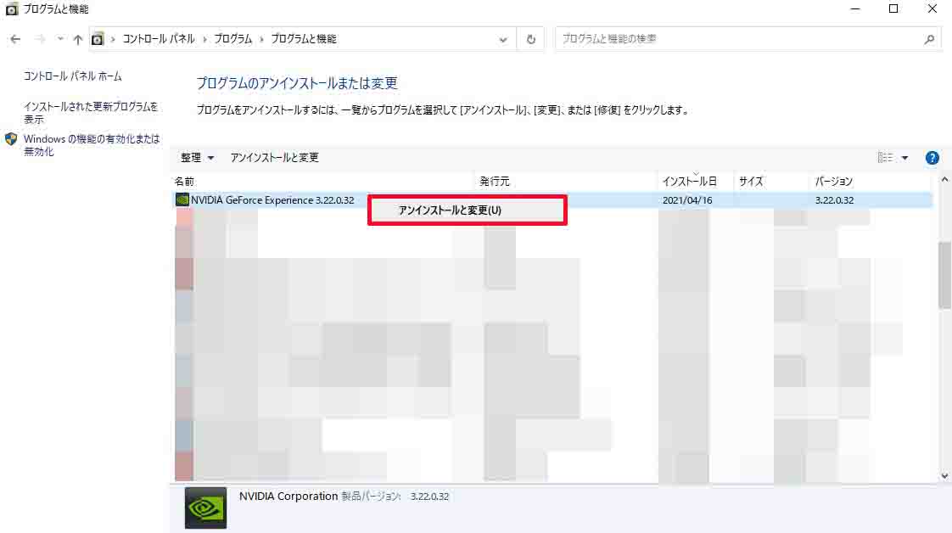Go back with the back arrow
This screenshot has width=952, height=533.
click(x=15, y=39)
